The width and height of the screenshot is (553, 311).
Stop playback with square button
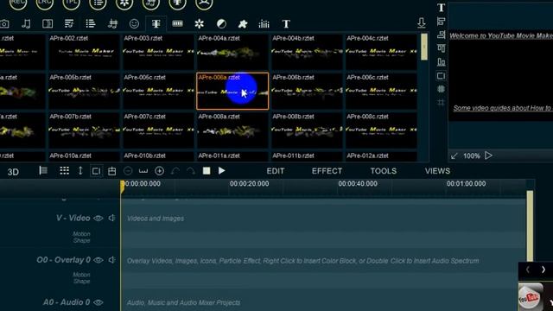point(207,171)
